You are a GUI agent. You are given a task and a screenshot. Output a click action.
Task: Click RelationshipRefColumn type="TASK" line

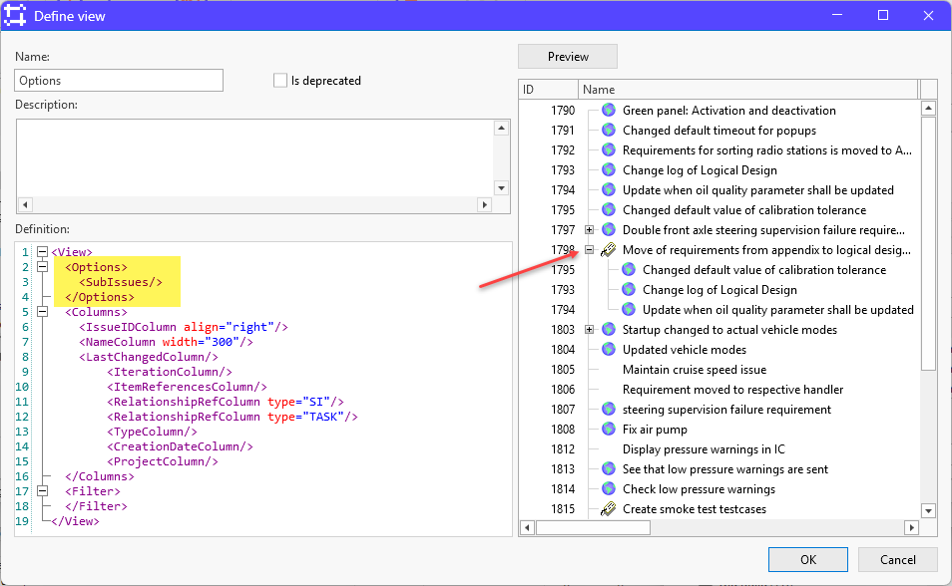(x=233, y=417)
